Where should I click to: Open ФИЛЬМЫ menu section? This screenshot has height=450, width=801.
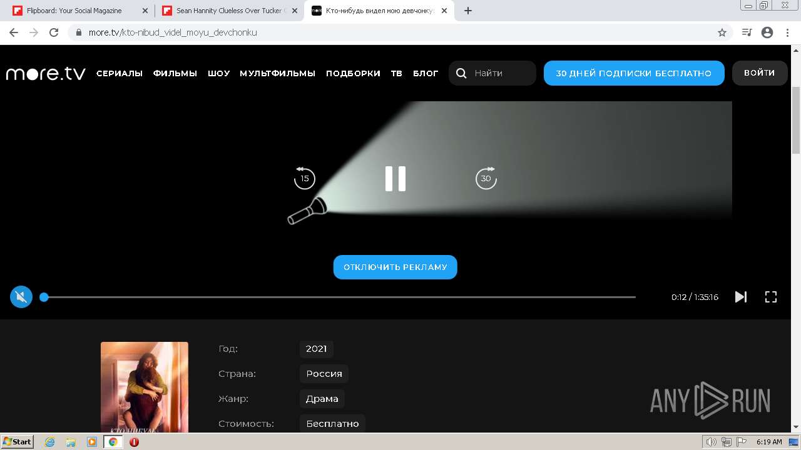pyautogui.click(x=175, y=73)
